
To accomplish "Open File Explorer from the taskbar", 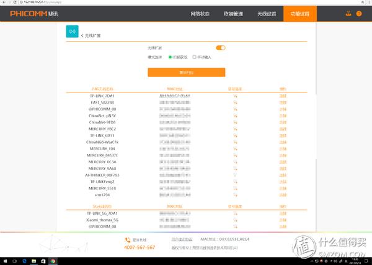I will (33, 261).
